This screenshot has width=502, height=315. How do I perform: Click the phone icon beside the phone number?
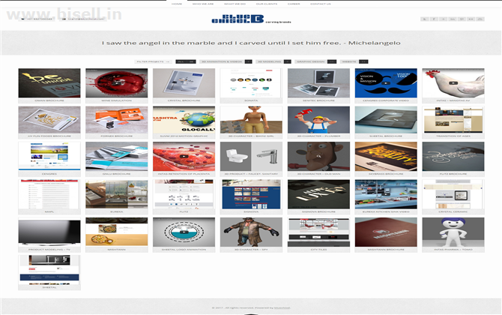[22, 19]
